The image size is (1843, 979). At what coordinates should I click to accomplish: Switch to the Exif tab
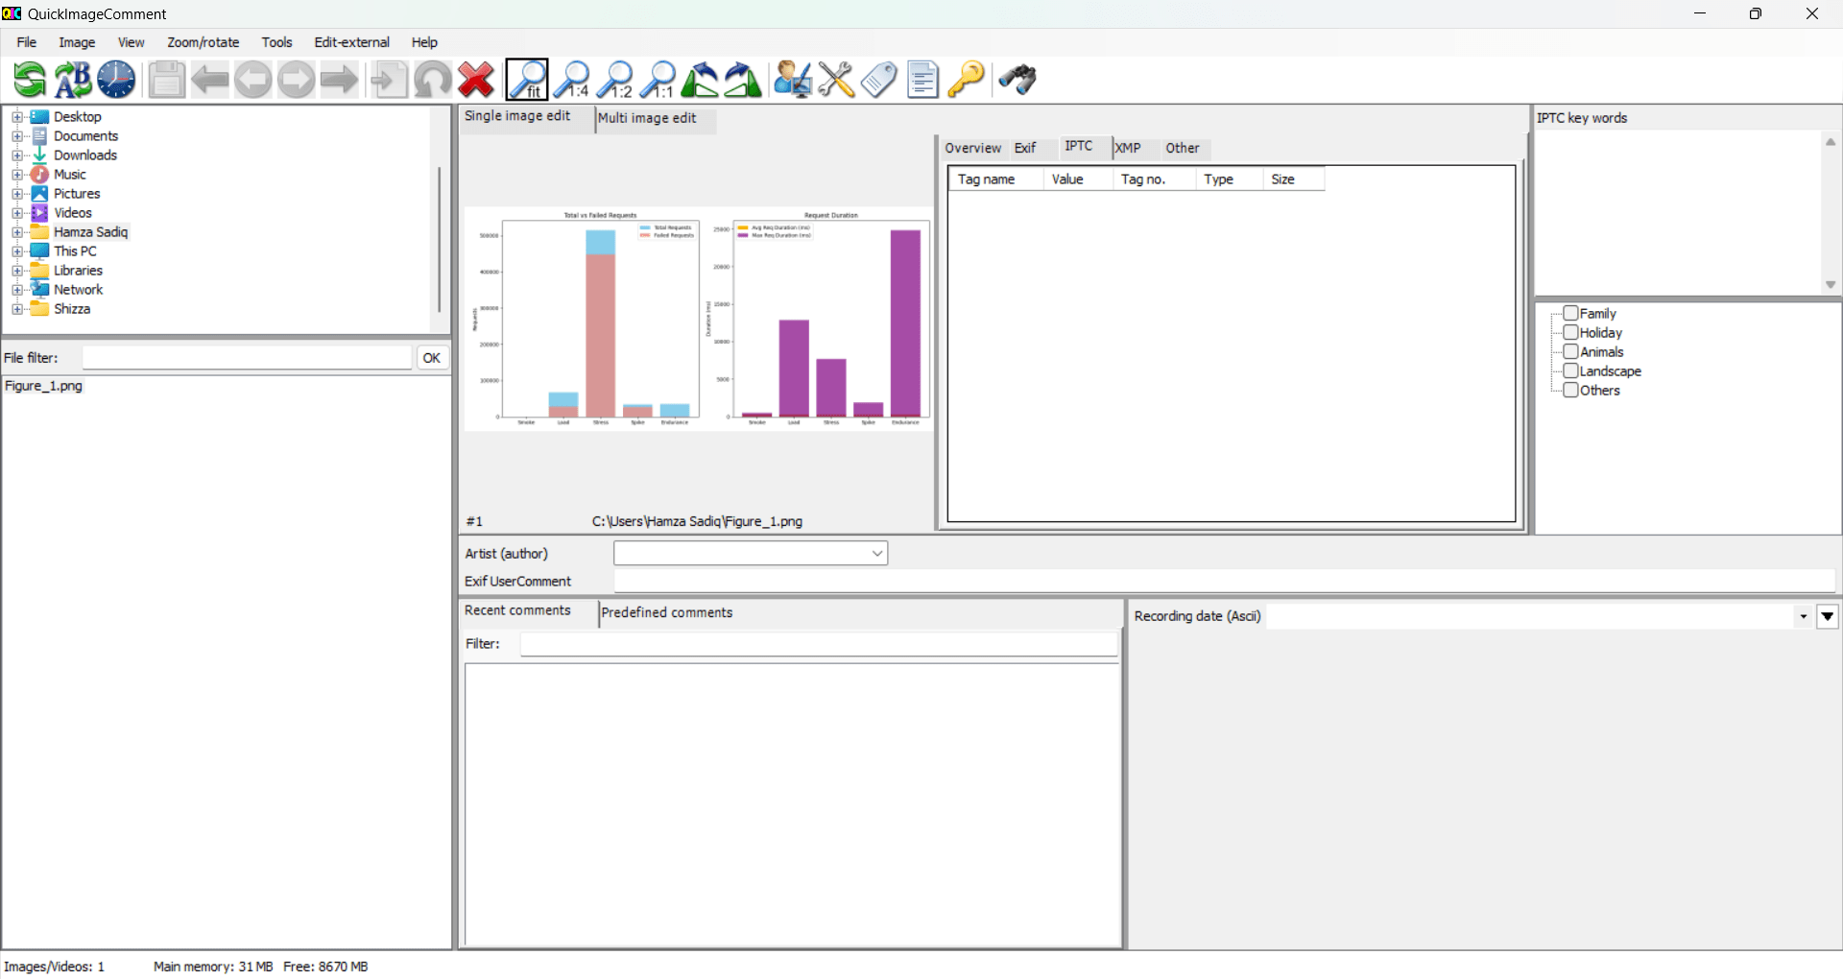1025,148
